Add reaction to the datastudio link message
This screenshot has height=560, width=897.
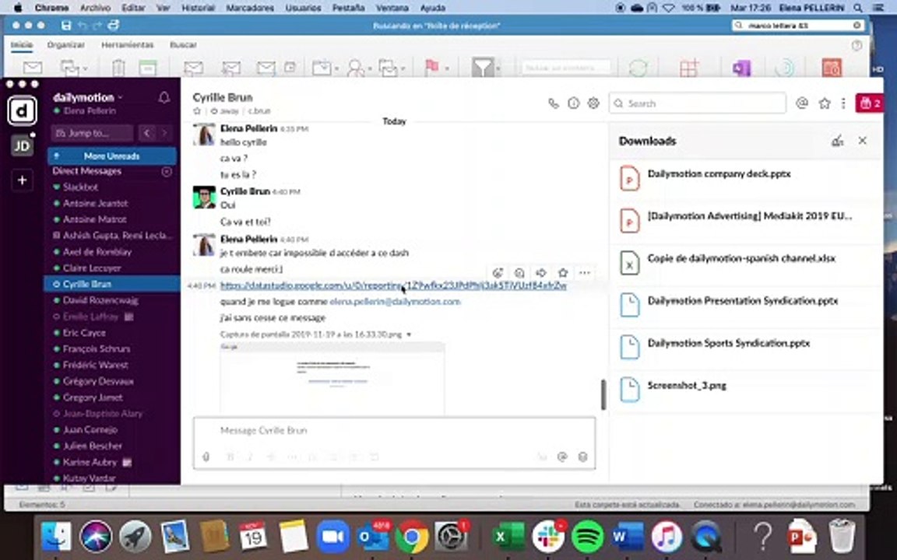pos(498,273)
